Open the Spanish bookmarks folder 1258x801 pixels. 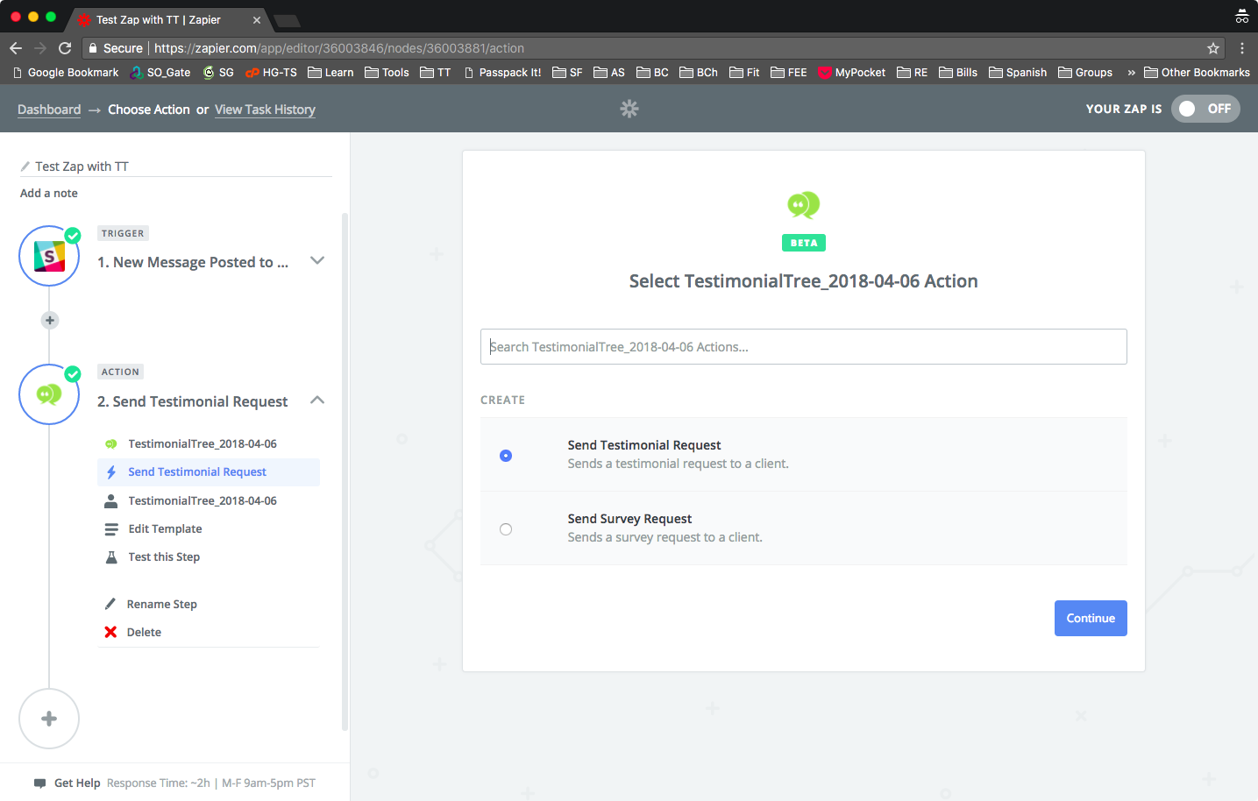click(1018, 73)
